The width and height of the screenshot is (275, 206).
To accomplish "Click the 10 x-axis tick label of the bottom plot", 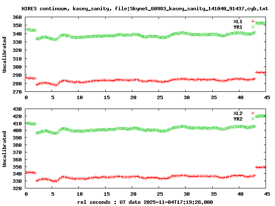I will point(79,194).
